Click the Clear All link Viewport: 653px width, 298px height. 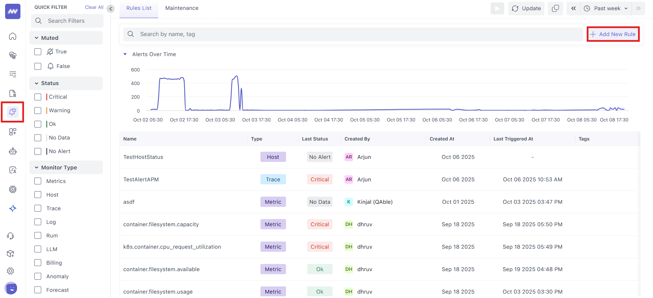coord(94,7)
